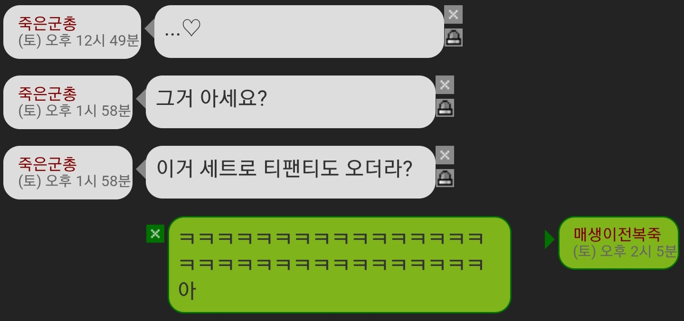Screen dimensions: 684x321
Task: Select the green ㅋㅋㅋ message bubble
Action: click(x=340, y=264)
